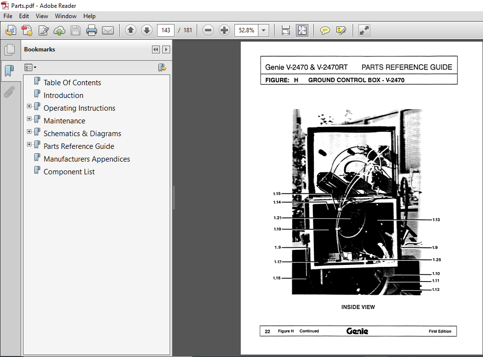Click the Convert file to PDF icon
483x357 pixels.
click(27, 30)
